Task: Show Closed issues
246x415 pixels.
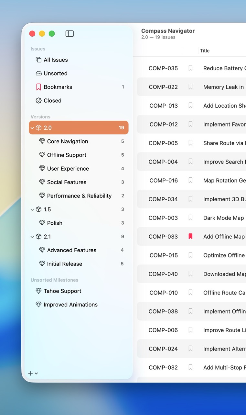Action: point(79,101)
